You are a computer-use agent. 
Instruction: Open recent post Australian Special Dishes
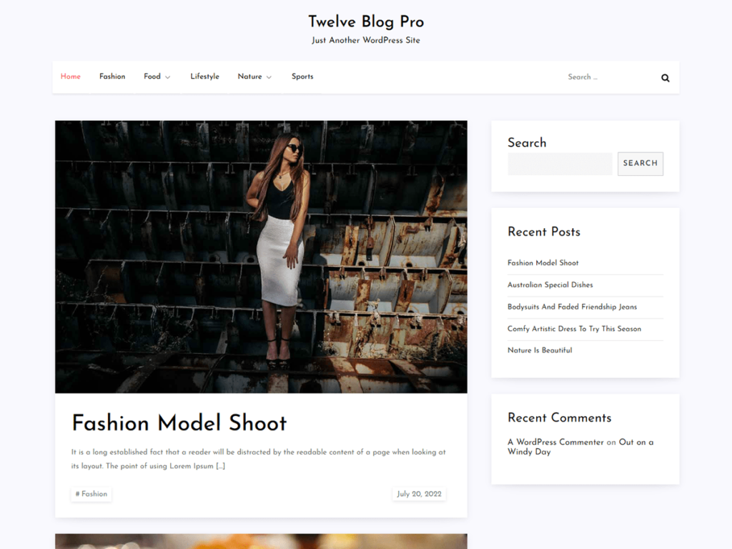[x=550, y=285]
